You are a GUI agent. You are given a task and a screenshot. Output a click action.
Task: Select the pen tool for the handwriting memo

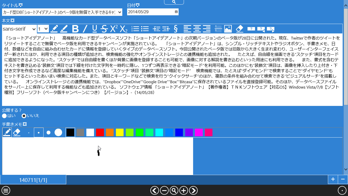click(x=7, y=132)
